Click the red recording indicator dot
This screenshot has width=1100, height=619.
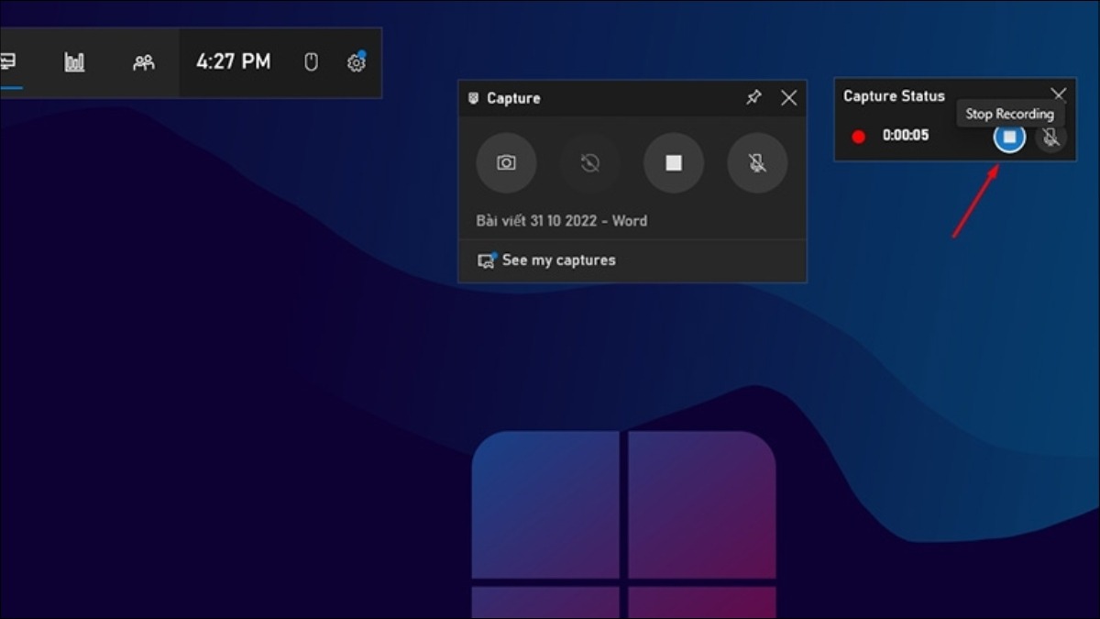click(x=859, y=137)
